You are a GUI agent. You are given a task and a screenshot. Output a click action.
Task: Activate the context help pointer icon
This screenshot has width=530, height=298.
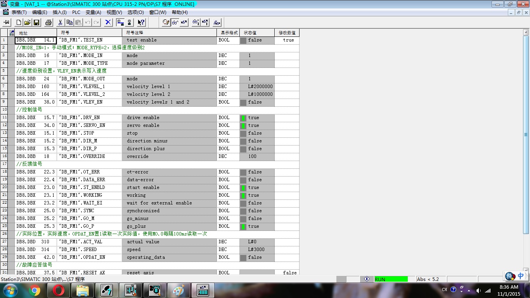pyautogui.click(x=141, y=23)
